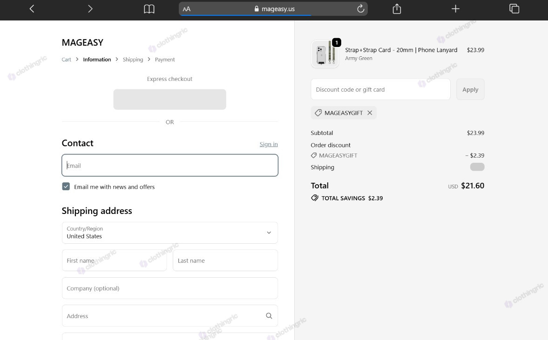Go back with the browser back arrow

pyautogui.click(x=32, y=9)
